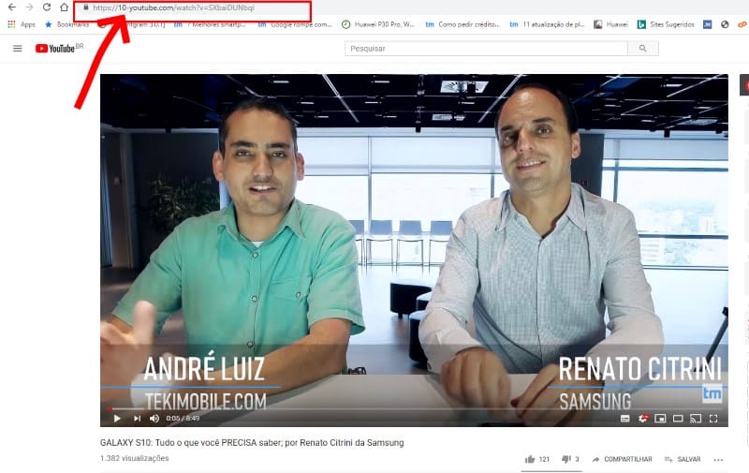Open the Apps shortcut in bookmarks bar
This screenshot has width=749, height=473.
click(x=22, y=24)
